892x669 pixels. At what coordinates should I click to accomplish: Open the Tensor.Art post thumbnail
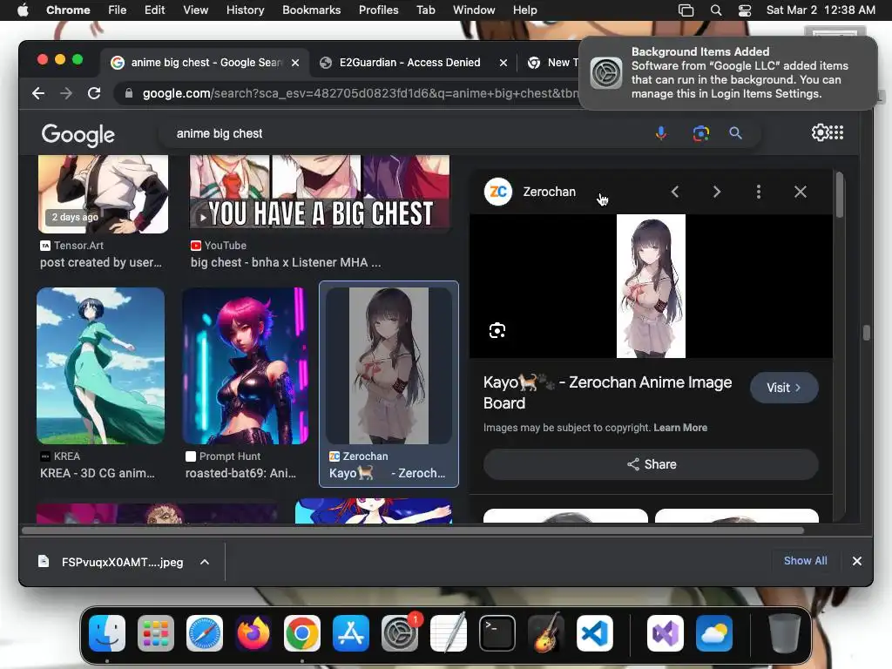104,193
